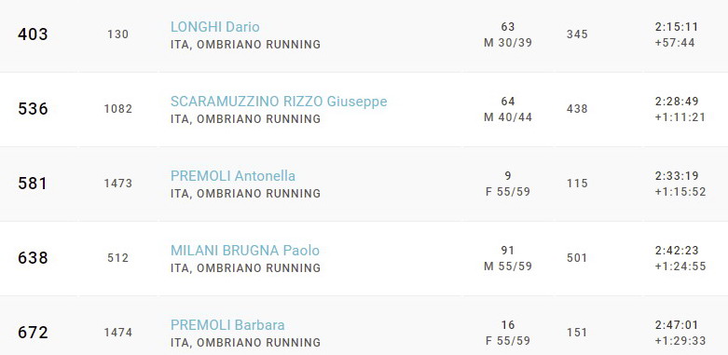
Task: Click rank 672 in last row
Action: 33,333
